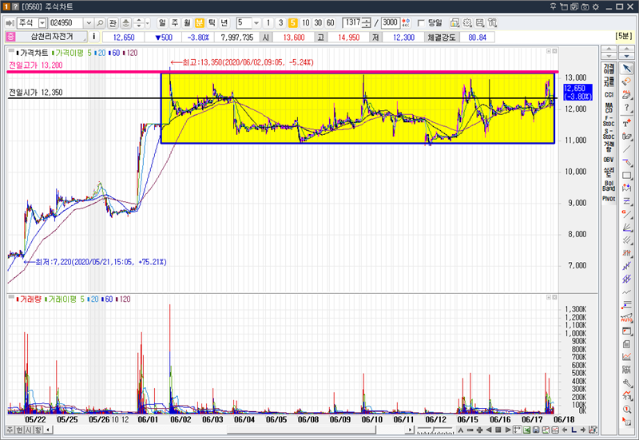Click the horizontal chart scrollbar thumb
639x440 pixels.
[x=302, y=430]
